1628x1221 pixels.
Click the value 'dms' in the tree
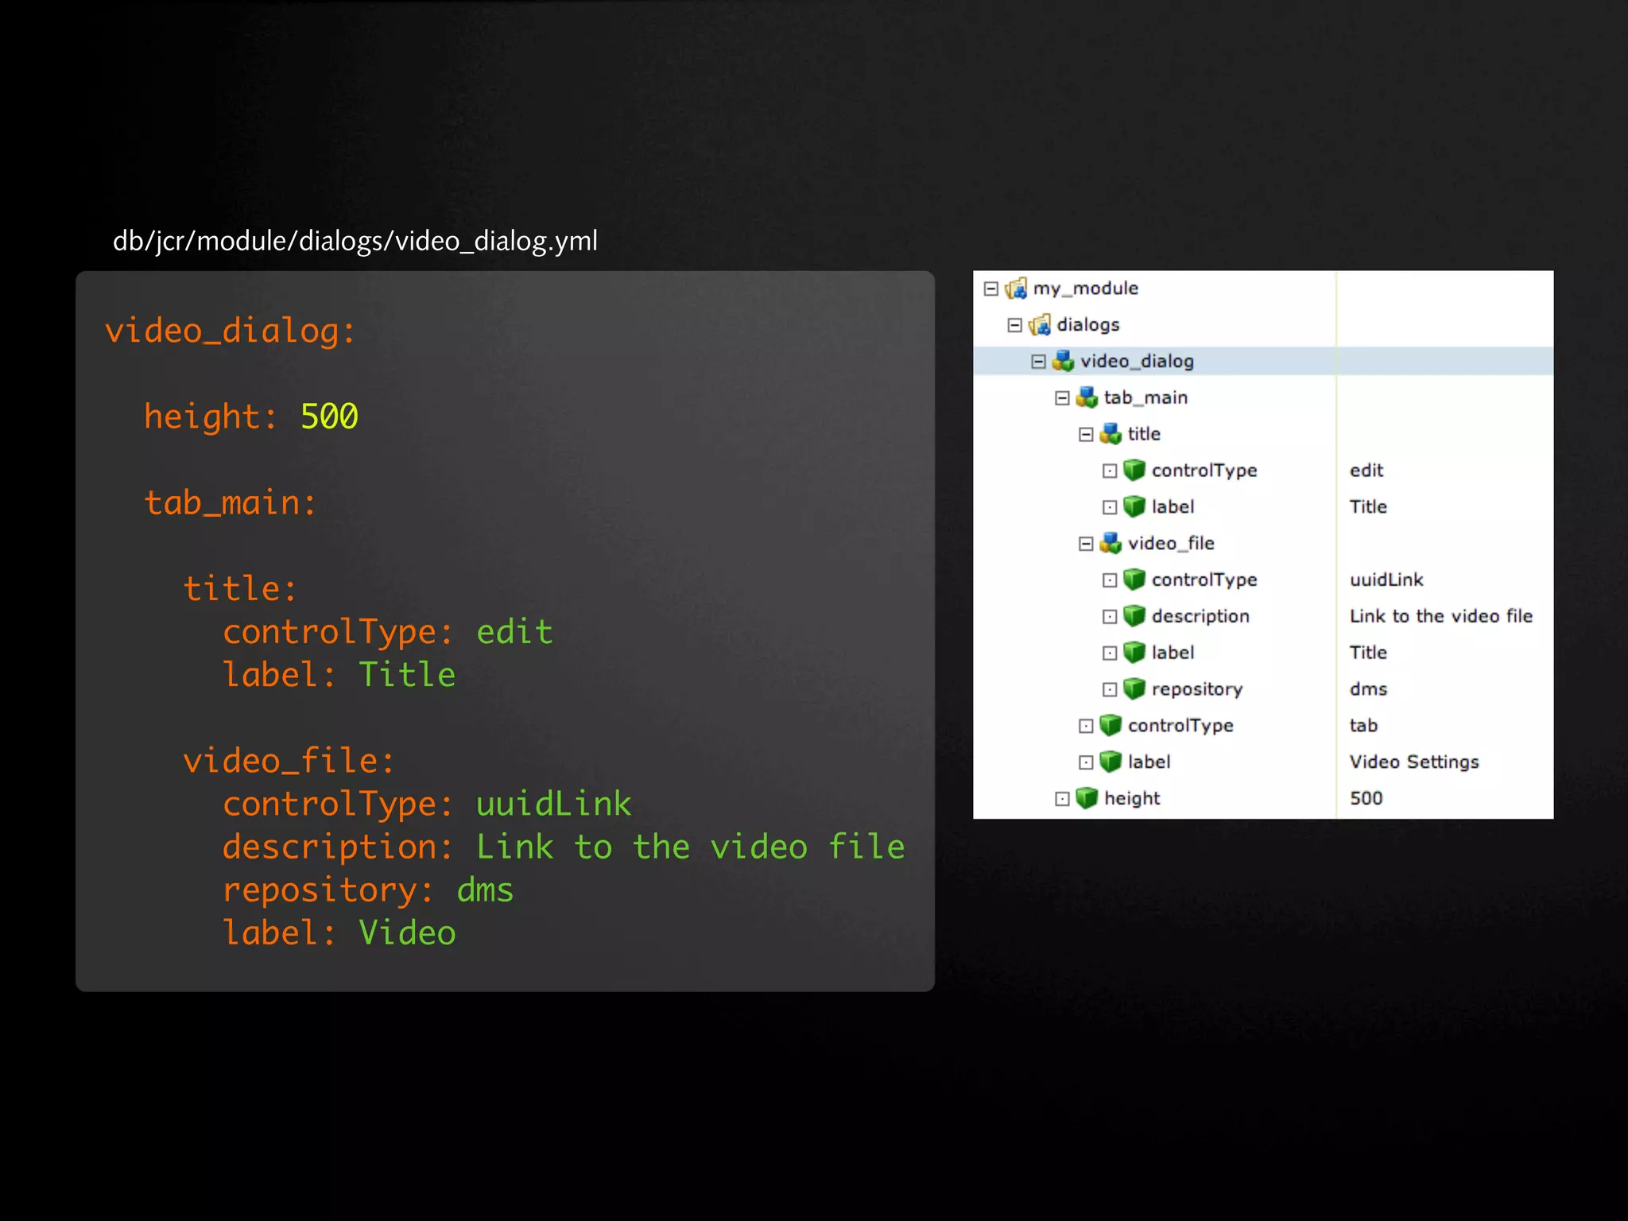tap(1368, 689)
